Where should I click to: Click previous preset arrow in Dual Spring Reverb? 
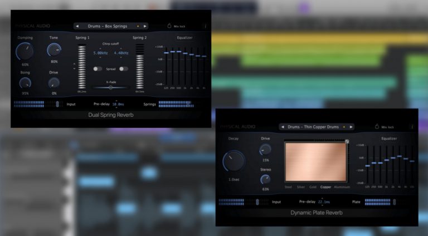77,26
